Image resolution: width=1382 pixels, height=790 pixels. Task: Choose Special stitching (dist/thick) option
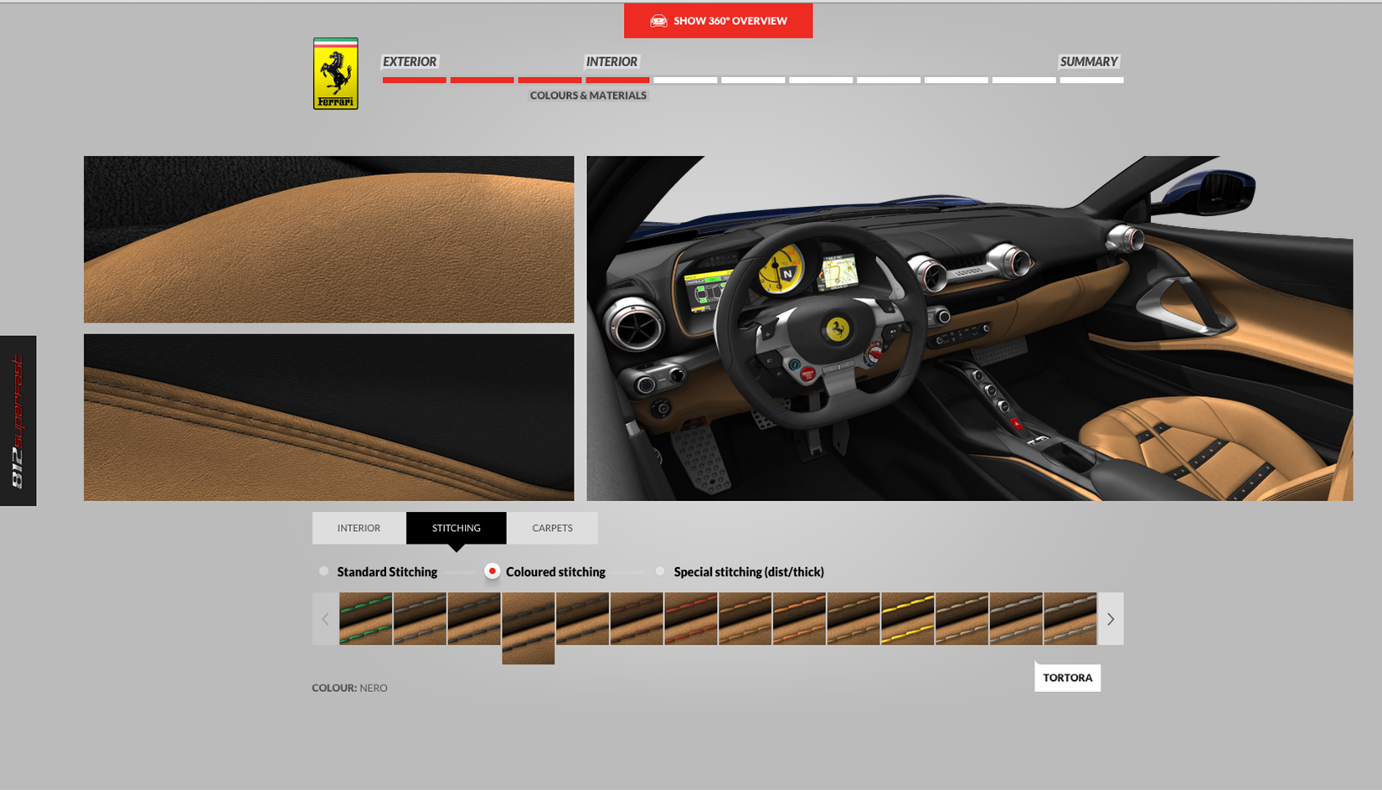[660, 571]
